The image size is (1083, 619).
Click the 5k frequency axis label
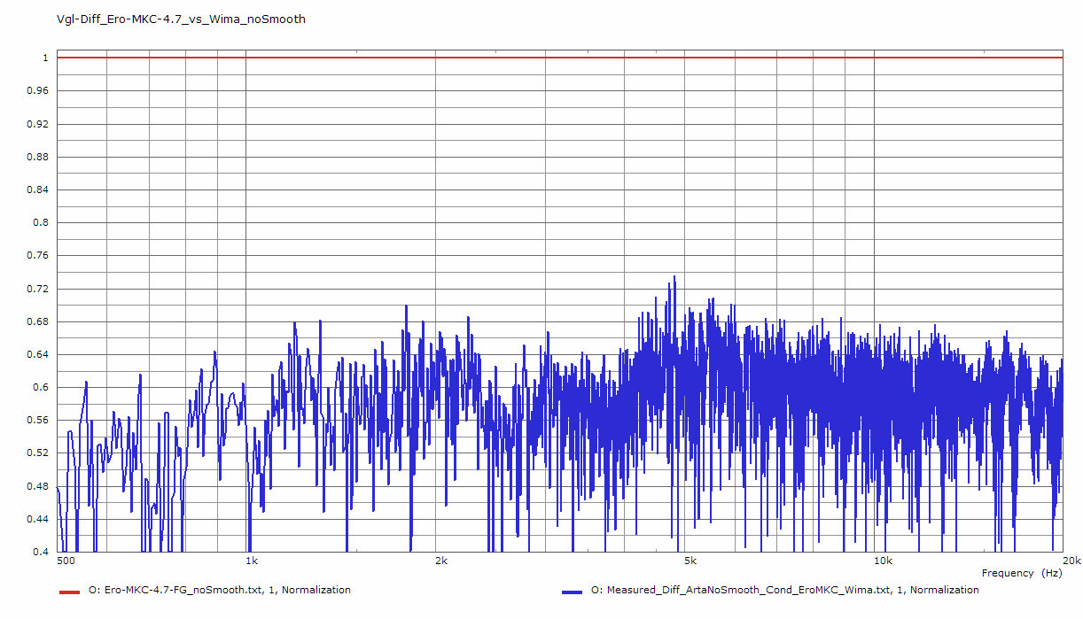tap(690, 561)
